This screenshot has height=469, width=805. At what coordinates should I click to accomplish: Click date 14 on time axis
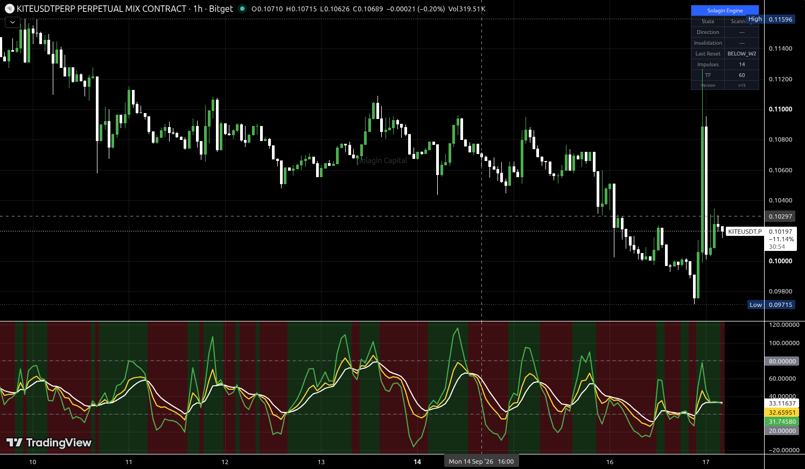pos(417,462)
